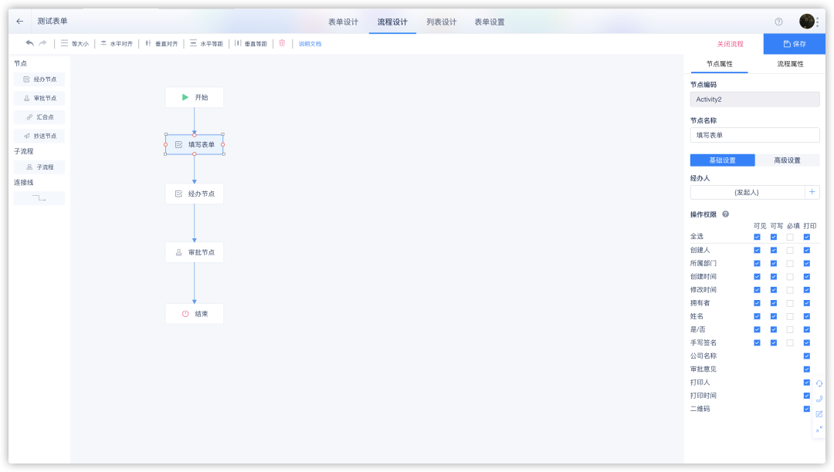Image resolution: width=834 pixels, height=472 pixels.
Task: Choose 高级设置 section
Action: [x=787, y=160]
